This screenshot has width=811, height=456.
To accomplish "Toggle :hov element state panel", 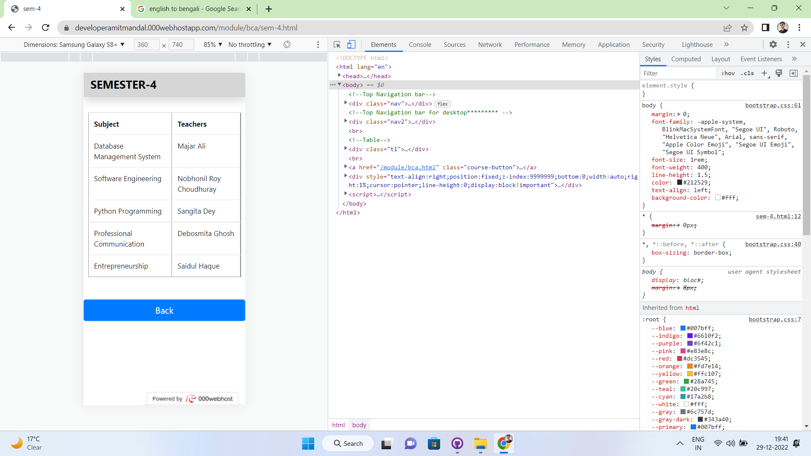I will tap(728, 73).
